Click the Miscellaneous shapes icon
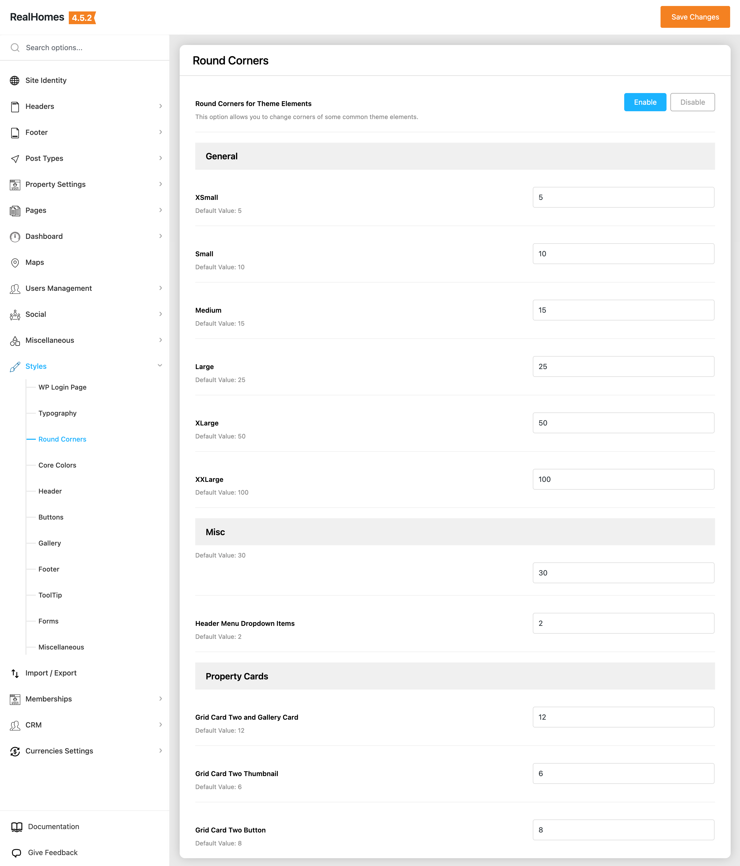This screenshot has height=866, width=740. coord(15,341)
